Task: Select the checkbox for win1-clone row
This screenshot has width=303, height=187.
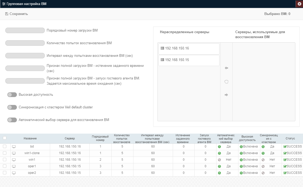Action: pyautogui.click(x=5, y=153)
